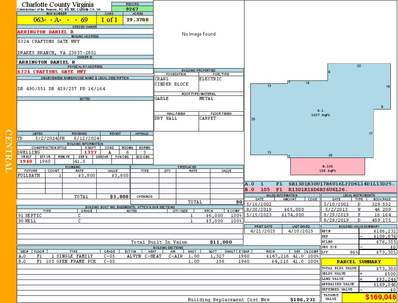Click LAND VALUE $95,246

(x=386, y=279)
